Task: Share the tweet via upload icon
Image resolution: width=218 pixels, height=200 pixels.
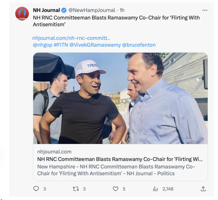Action: (x=203, y=189)
